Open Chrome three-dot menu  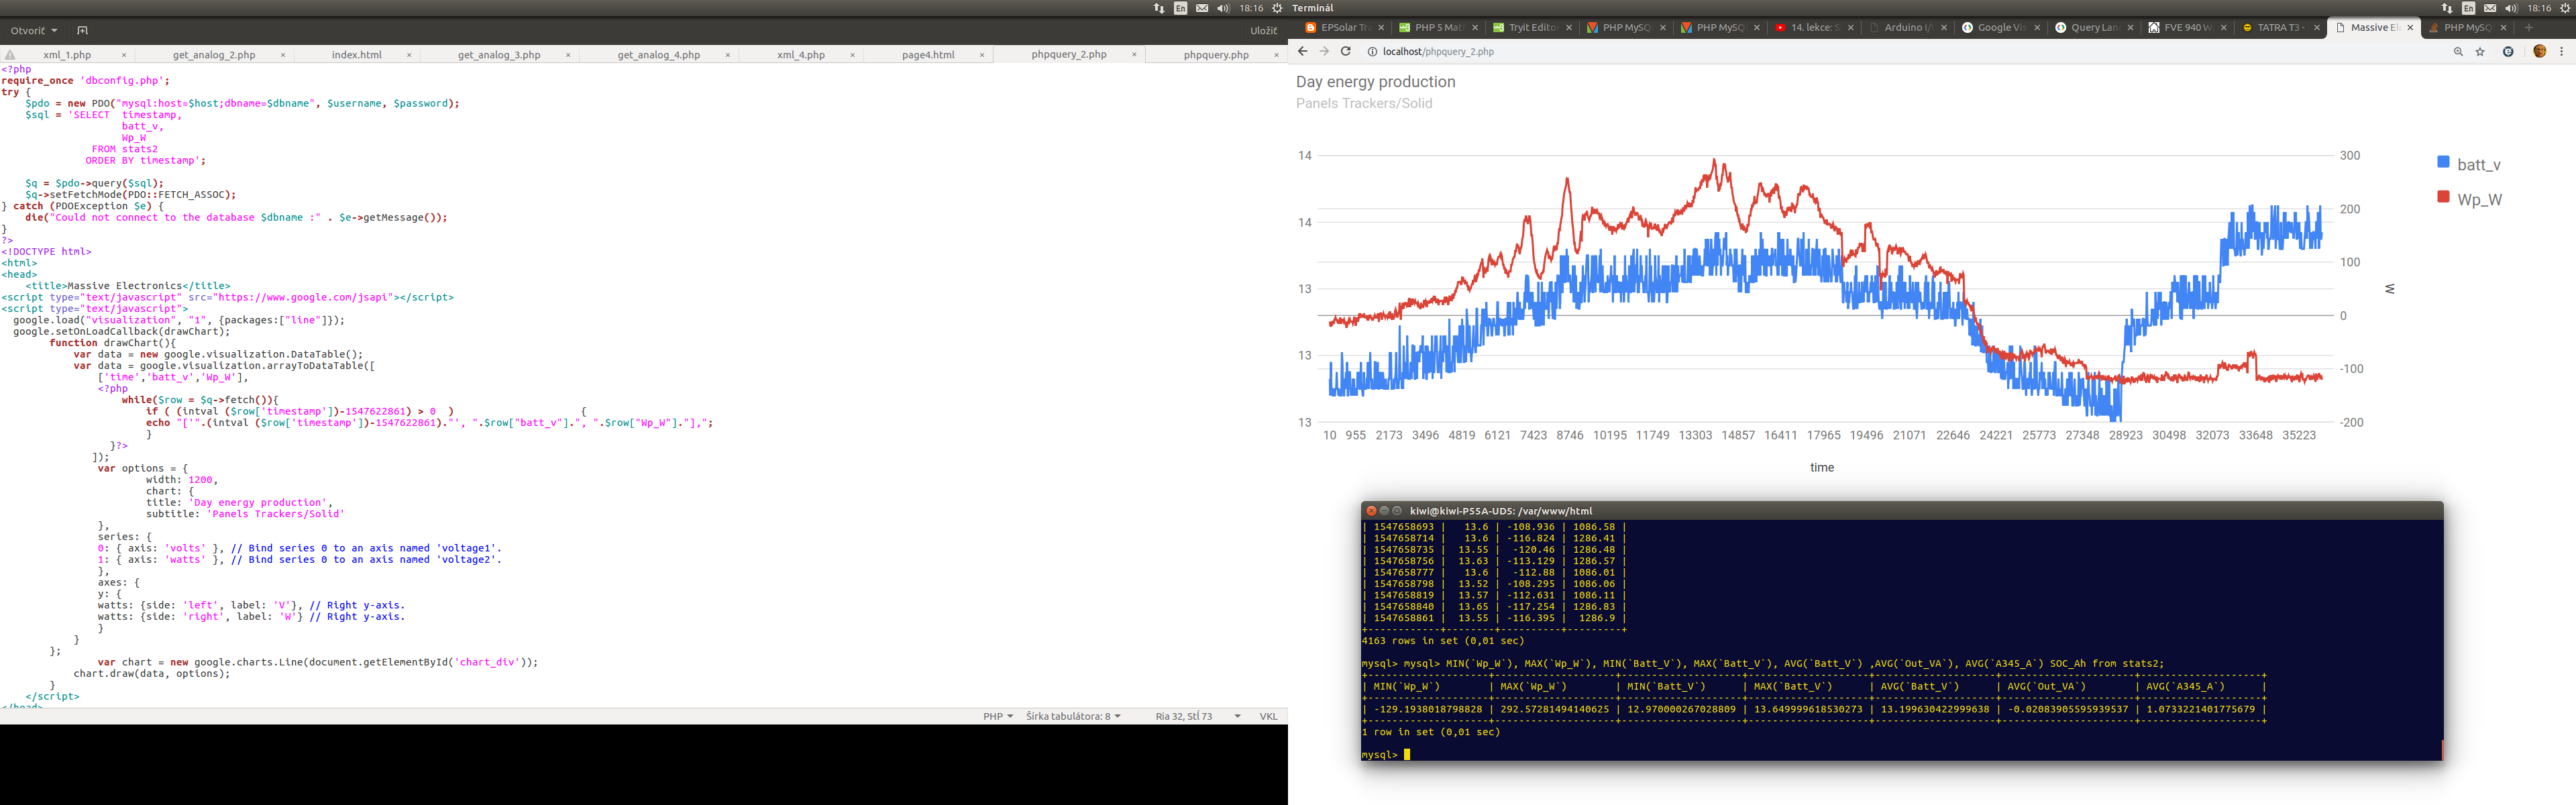point(2561,52)
